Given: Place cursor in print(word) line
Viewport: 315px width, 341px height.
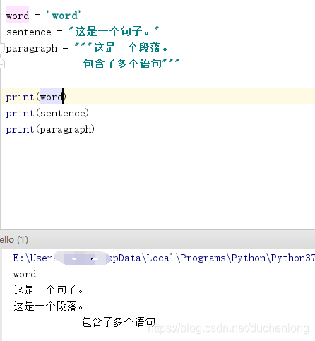Looking at the screenshot, I should tap(36, 97).
